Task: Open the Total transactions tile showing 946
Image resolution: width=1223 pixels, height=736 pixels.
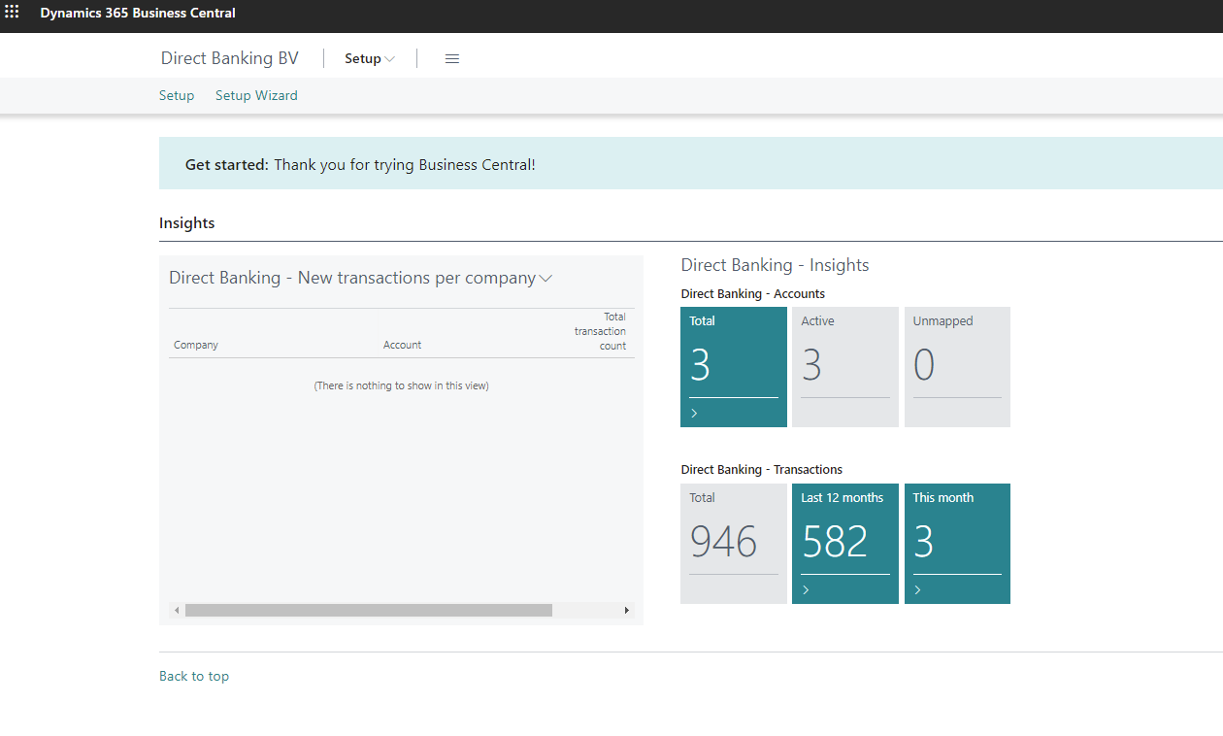Action: (734, 544)
